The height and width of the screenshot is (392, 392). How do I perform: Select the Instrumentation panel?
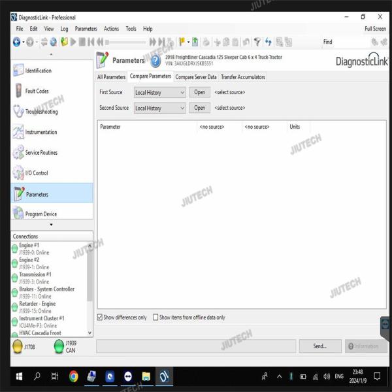41,132
